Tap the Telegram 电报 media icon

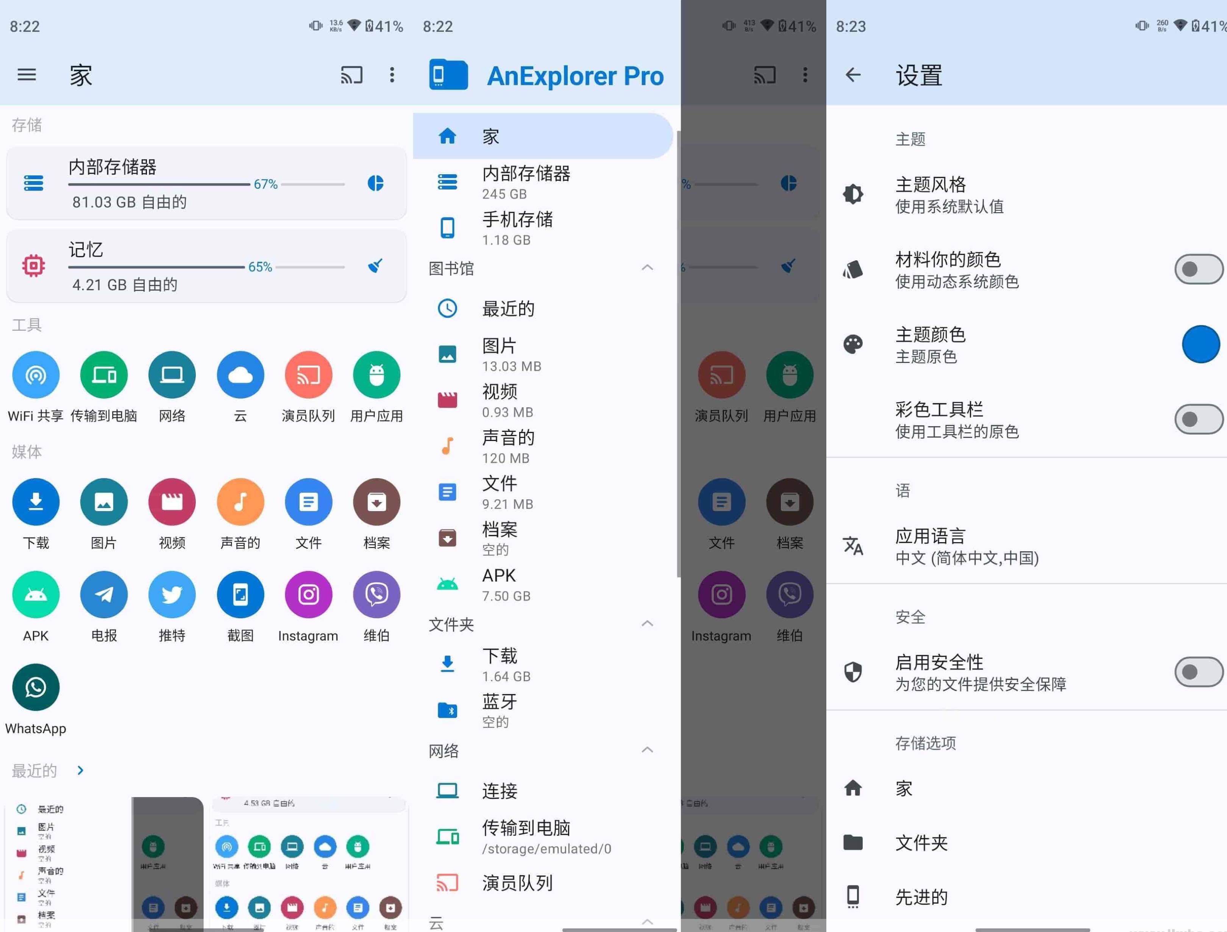click(104, 594)
